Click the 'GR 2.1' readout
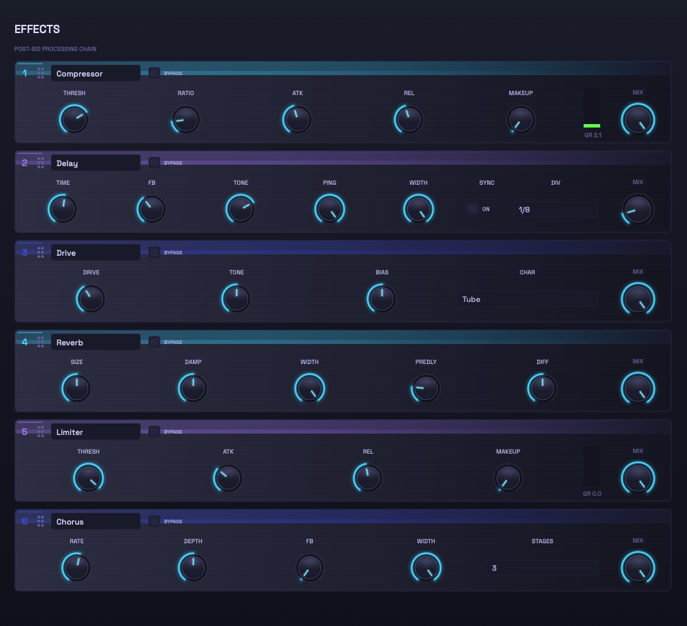This screenshot has width=687, height=626. pyautogui.click(x=593, y=135)
